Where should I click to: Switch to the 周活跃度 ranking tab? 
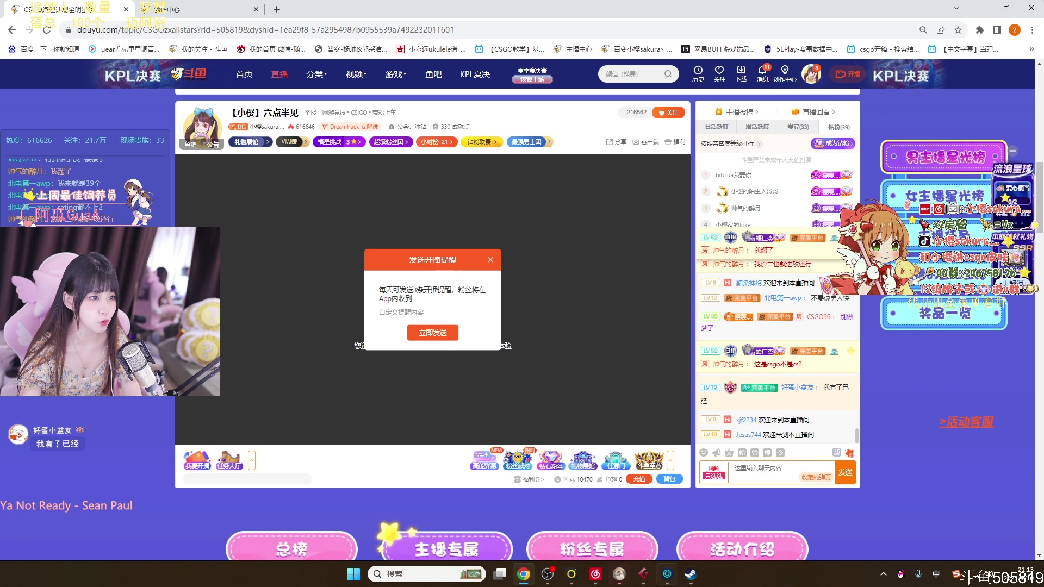757,127
